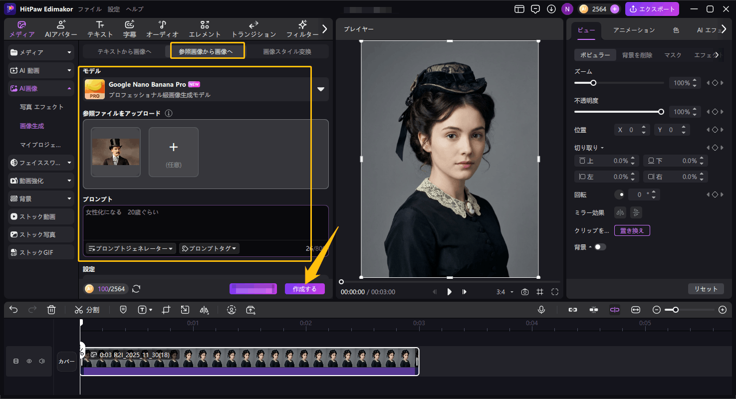This screenshot has height=399, width=736.
Task: Change the 3:4 aspect ratio dropdown
Action: point(501,292)
